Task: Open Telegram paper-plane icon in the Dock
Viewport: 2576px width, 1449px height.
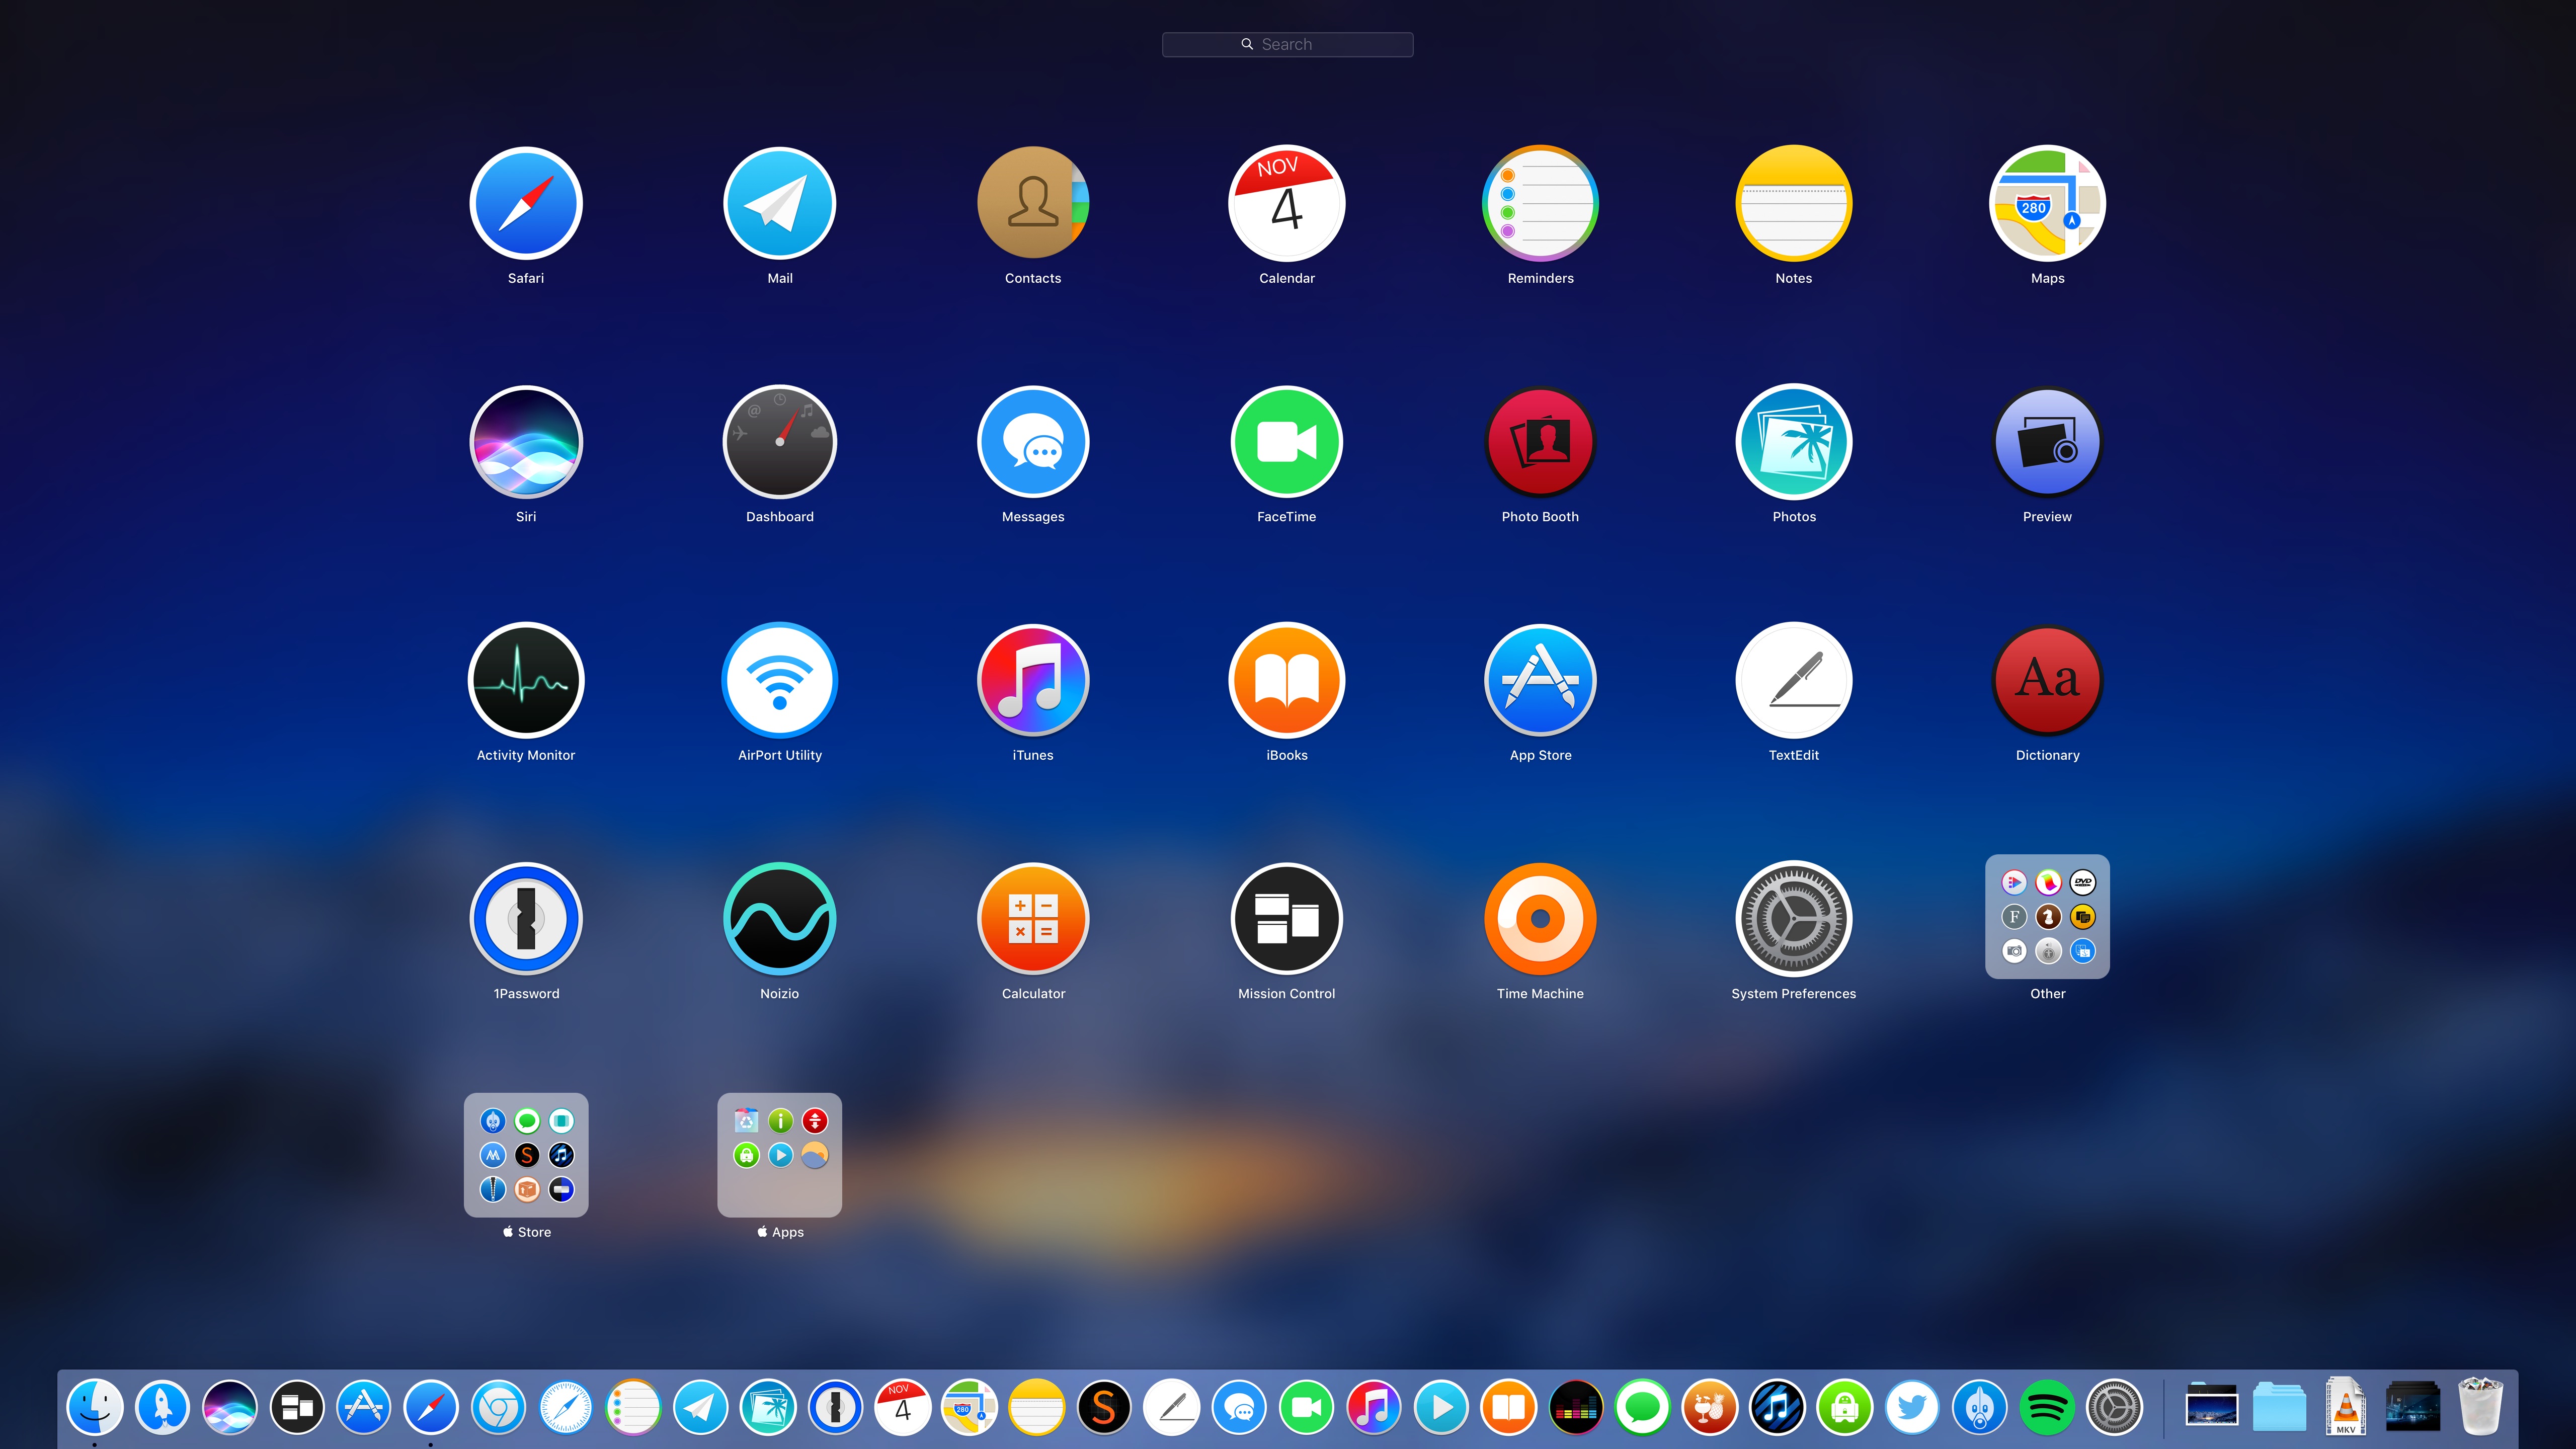Action: click(700, 1407)
